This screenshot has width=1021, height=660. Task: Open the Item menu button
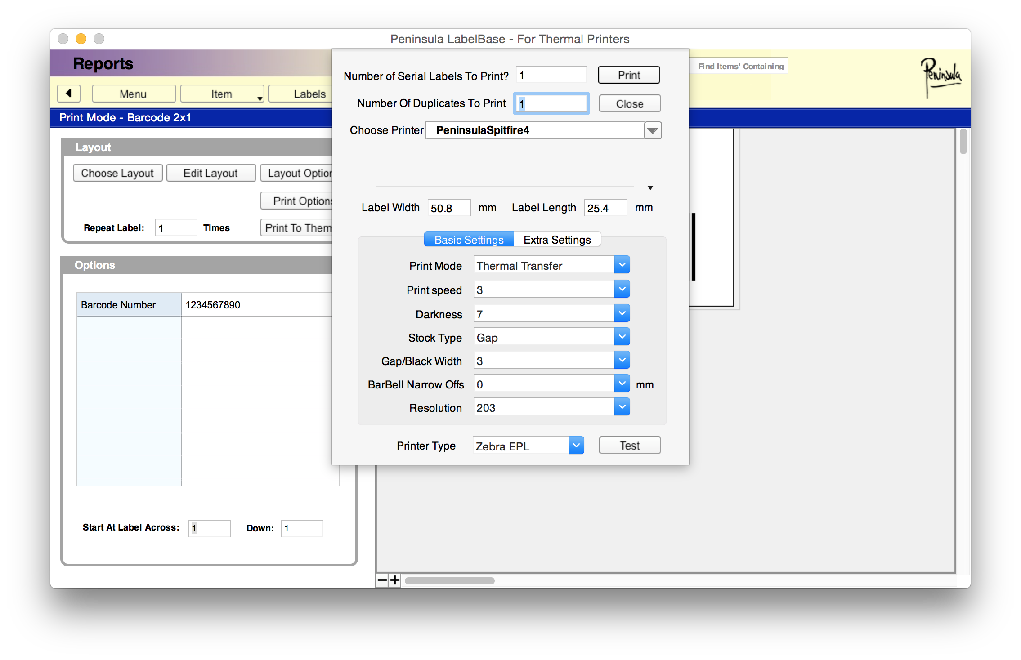click(x=222, y=94)
